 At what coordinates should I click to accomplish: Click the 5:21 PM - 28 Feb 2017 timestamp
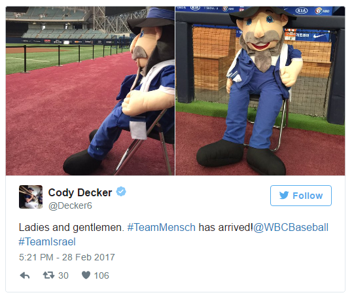click(67, 257)
